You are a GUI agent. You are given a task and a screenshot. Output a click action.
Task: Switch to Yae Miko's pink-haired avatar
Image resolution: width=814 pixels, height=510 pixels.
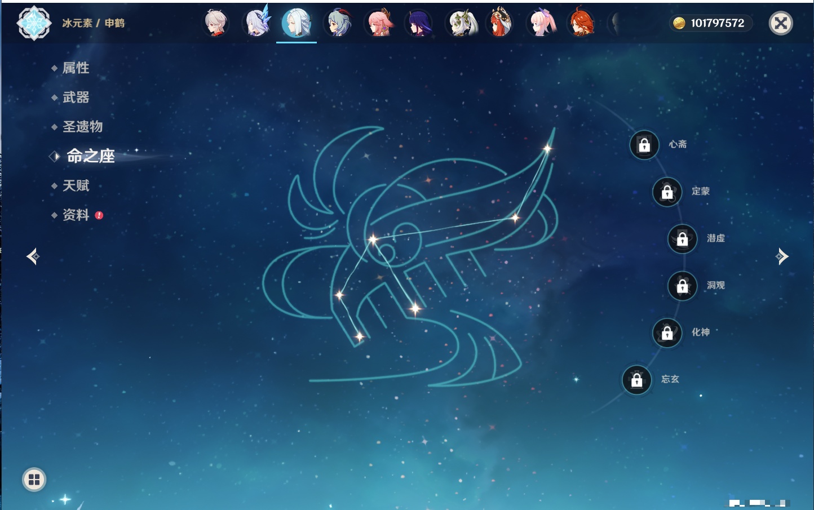pos(378,24)
